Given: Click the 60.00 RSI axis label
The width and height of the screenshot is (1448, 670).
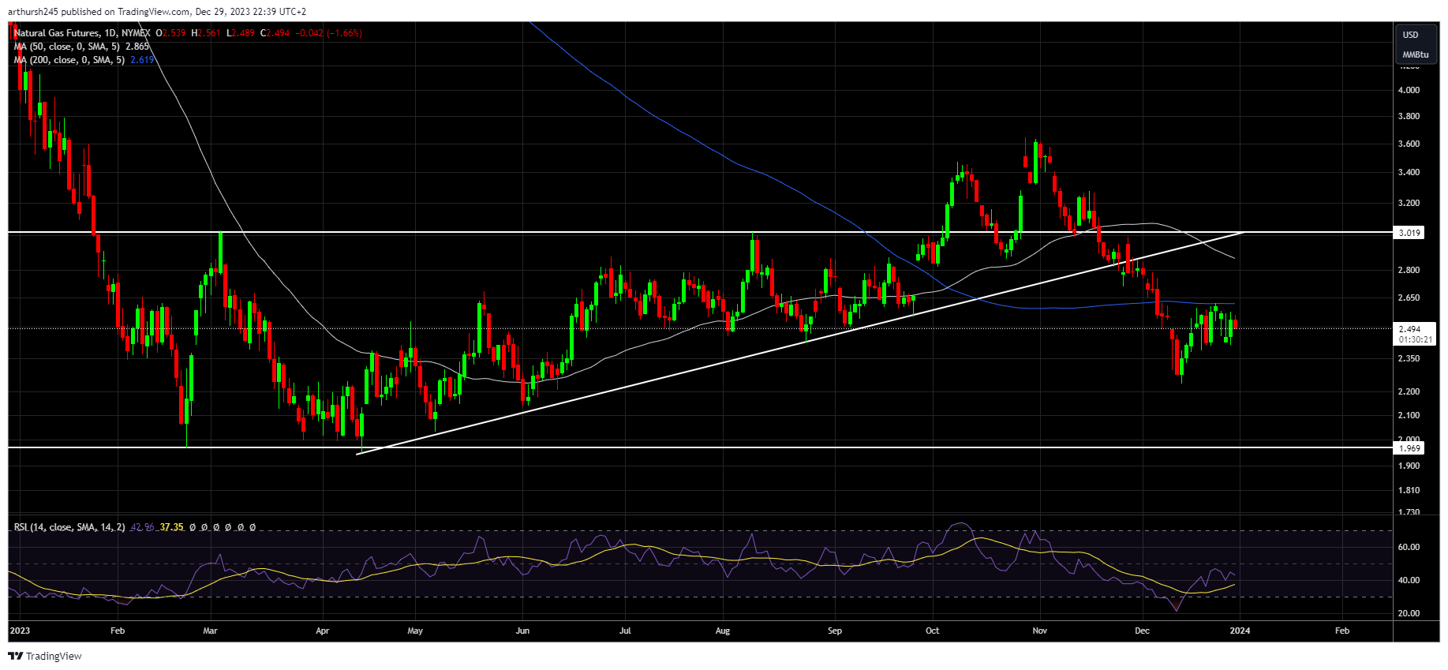Looking at the screenshot, I should [x=1409, y=547].
